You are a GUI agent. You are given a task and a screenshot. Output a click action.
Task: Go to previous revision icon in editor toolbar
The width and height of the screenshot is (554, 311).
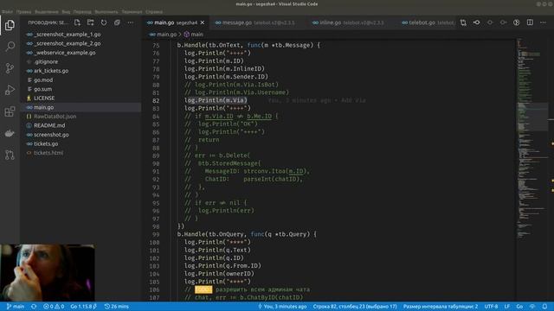pyautogui.click(x=490, y=22)
